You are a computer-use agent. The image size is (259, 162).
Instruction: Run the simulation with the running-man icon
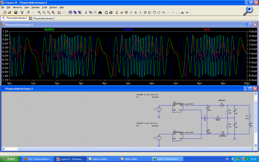tap(28, 13)
